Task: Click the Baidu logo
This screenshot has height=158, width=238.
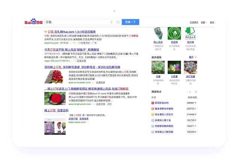Action: click(x=33, y=22)
